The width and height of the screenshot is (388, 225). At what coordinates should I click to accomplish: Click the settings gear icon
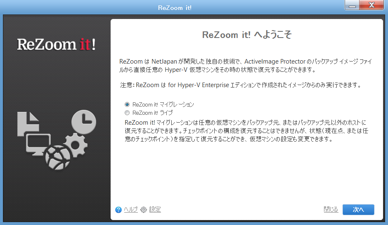tap(144, 210)
